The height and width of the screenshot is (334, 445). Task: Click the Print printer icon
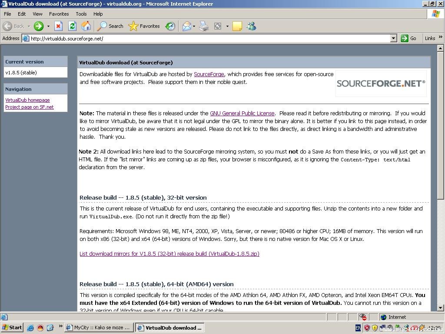pos(204,26)
